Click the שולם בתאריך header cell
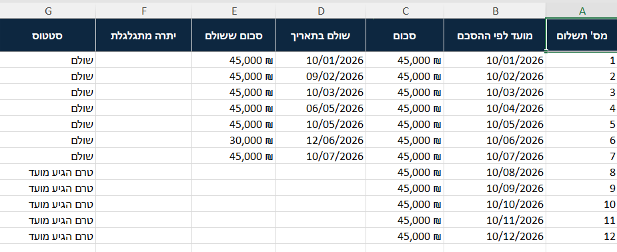 point(321,35)
